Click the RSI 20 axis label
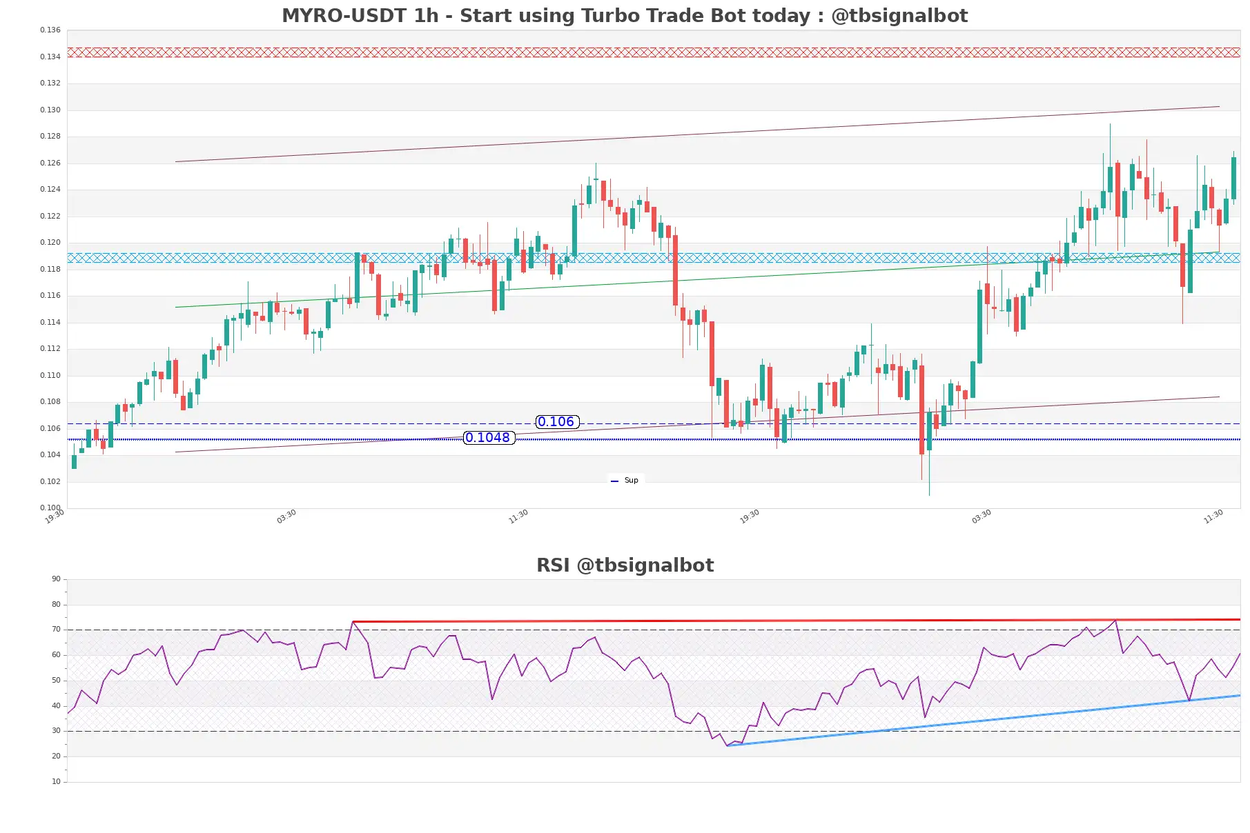 (56, 756)
